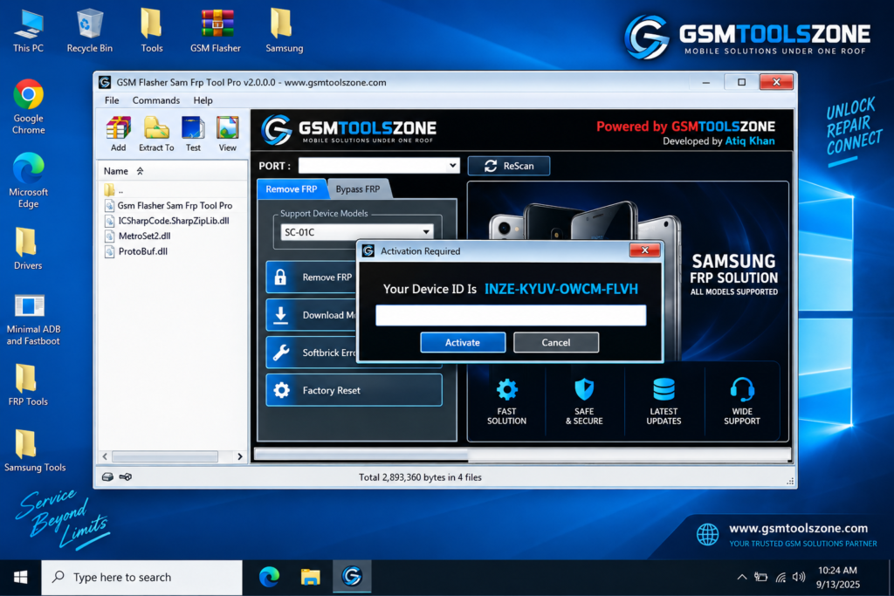Open the FRP Tools desktop folder
The image size is (894, 596).
pyautogui.click(x=28, y=385)
